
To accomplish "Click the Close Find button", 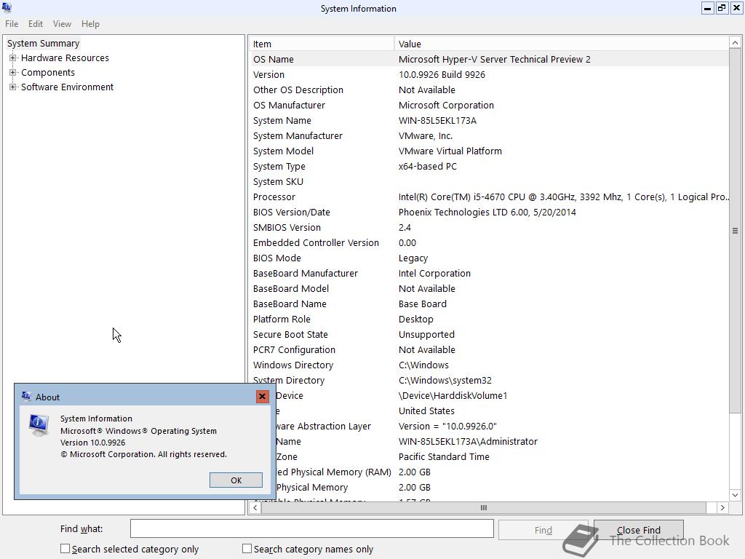I will pos(639,530).
